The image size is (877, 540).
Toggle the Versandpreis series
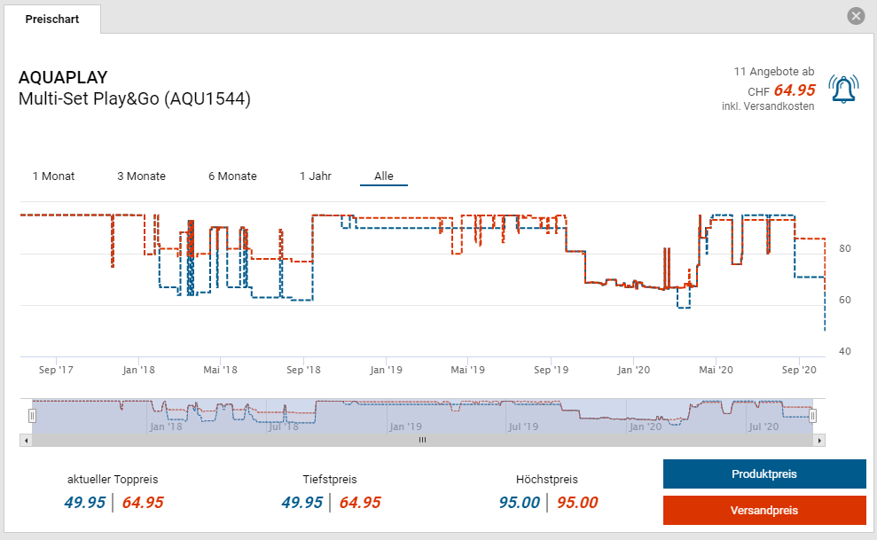tap(763, 511)
